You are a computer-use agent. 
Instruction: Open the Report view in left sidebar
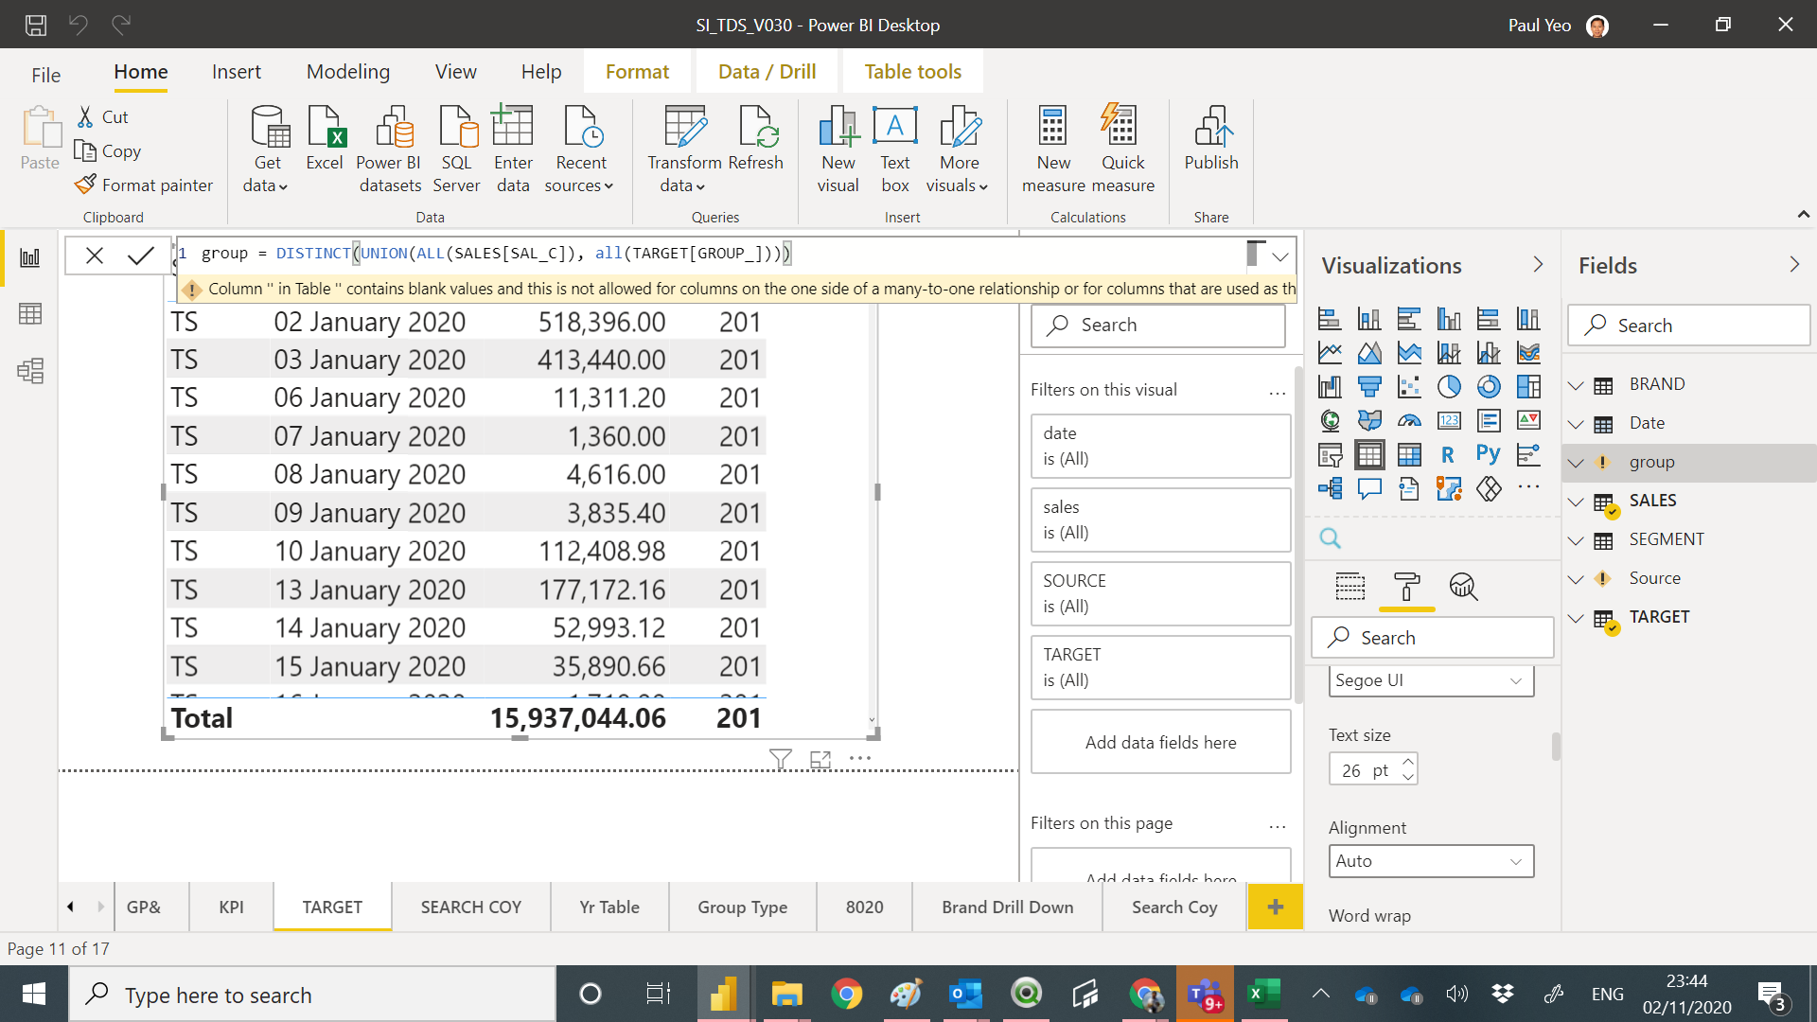pyautogui.click(x=29, y=257)
